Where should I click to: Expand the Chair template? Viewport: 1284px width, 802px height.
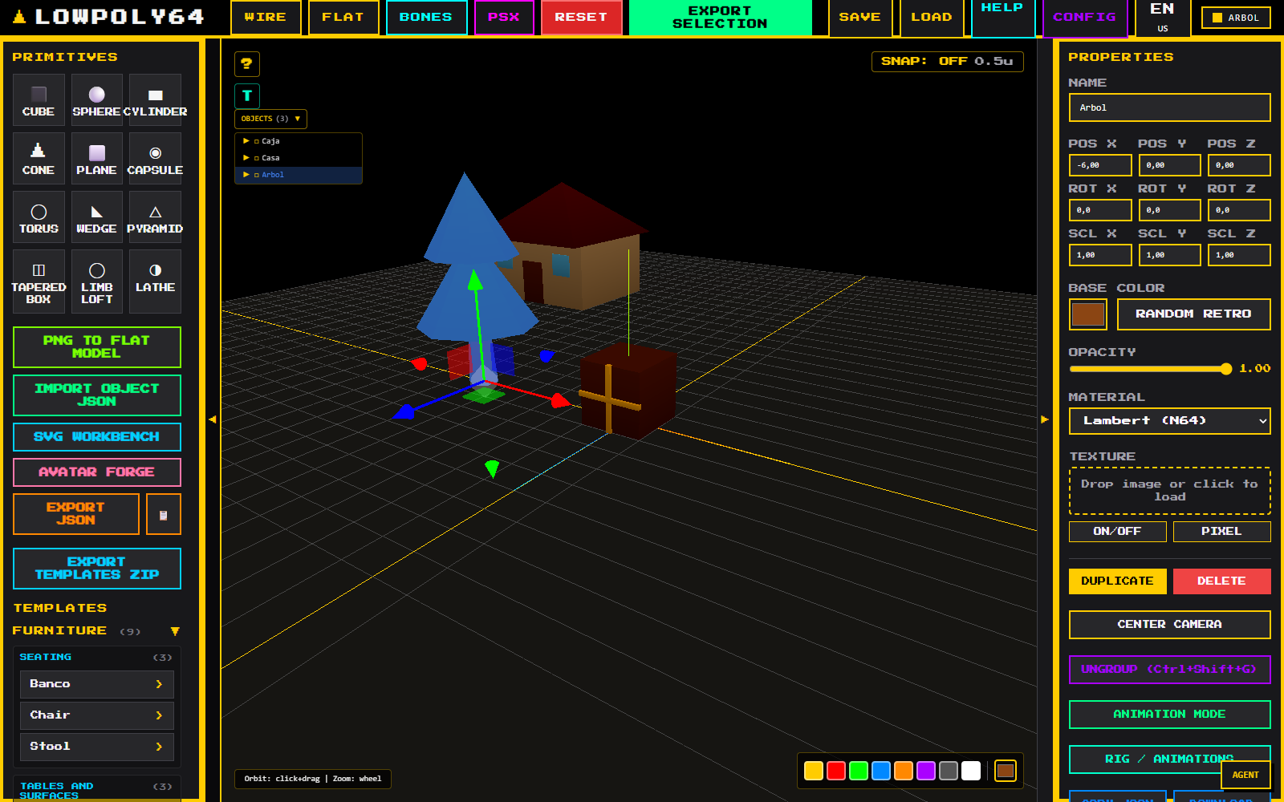click(96, 715)
